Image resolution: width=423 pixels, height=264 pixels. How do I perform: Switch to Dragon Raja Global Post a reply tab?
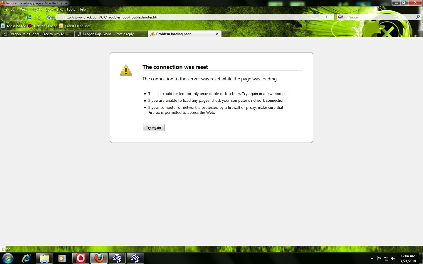coord(108,34)
